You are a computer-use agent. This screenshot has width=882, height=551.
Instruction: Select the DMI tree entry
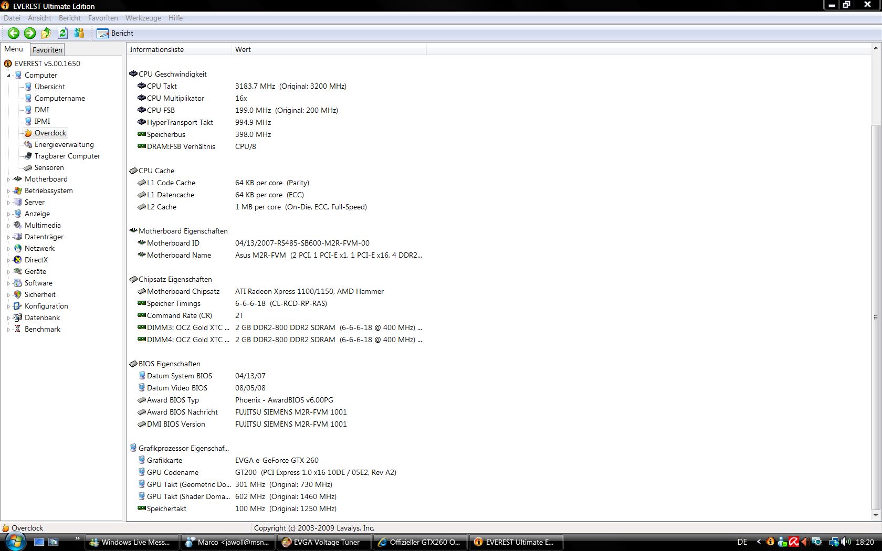pyautogui.click(x=42, y=110)
